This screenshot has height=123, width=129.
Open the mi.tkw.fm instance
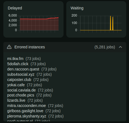tap(15, 59)
